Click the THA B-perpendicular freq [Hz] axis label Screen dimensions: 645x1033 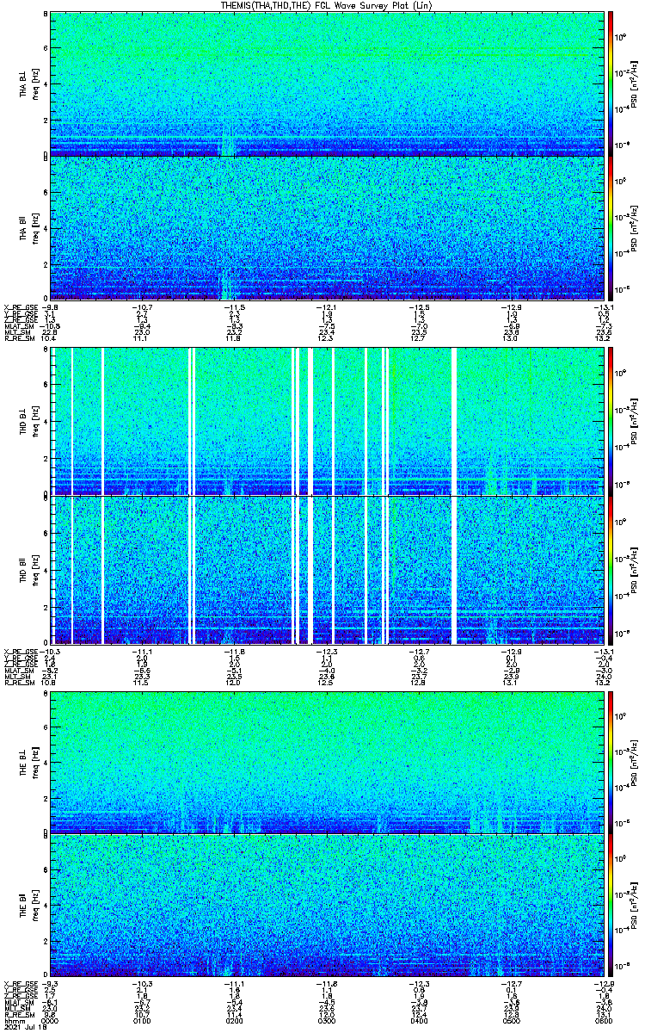point(36,84)
